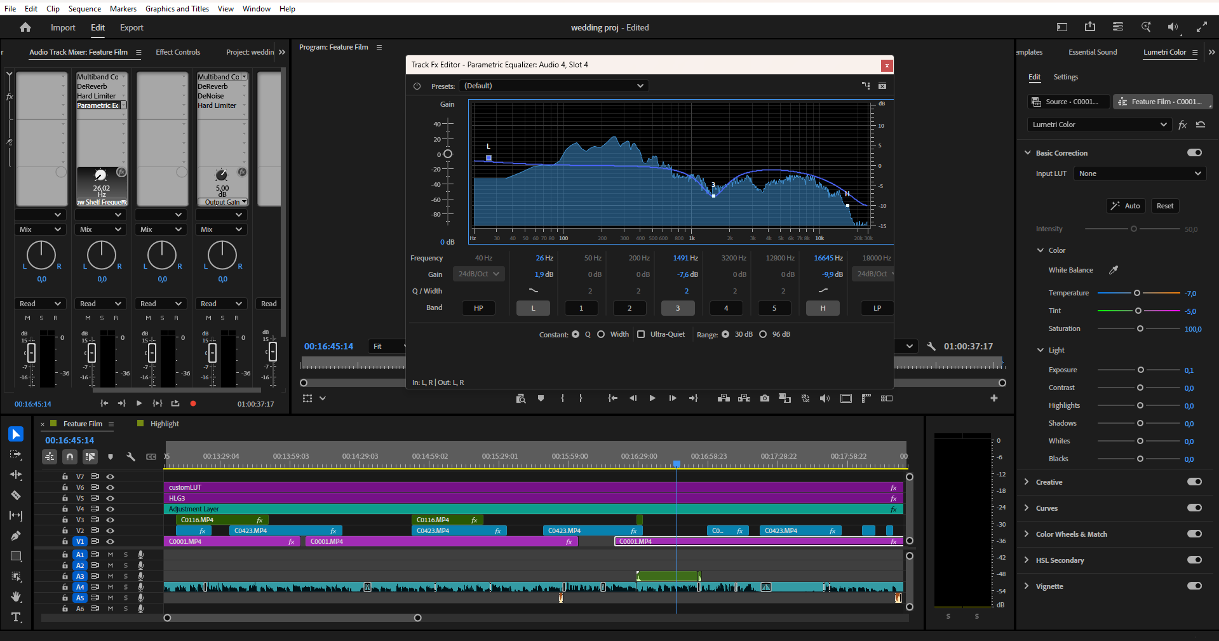
Task: Select the customLUT clip on V6
Action: (534, 487)
